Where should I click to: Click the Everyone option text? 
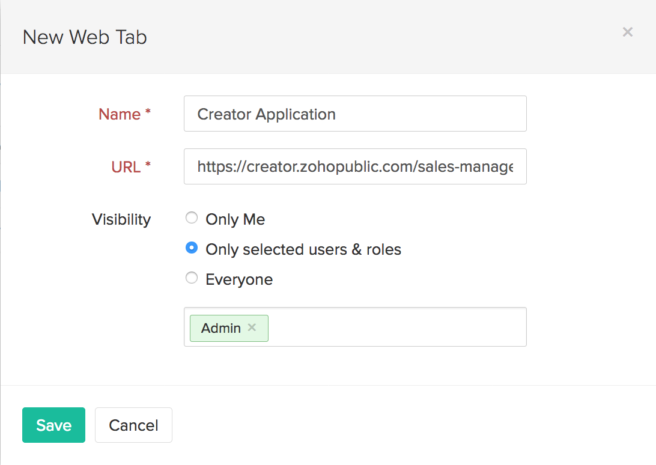[239, 279]
